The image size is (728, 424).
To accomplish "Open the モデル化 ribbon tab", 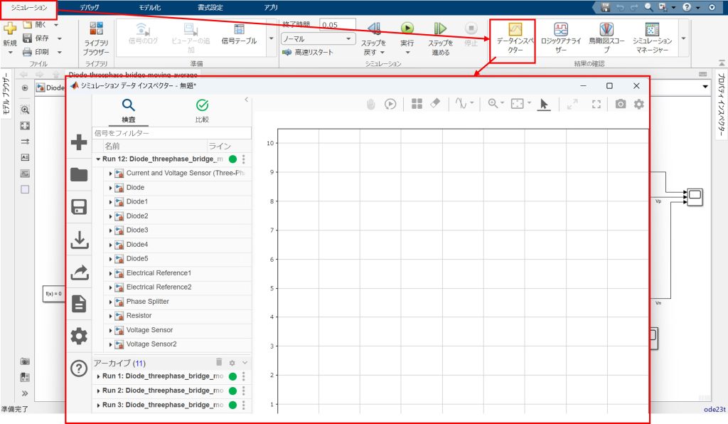I will tap(150, 7).
